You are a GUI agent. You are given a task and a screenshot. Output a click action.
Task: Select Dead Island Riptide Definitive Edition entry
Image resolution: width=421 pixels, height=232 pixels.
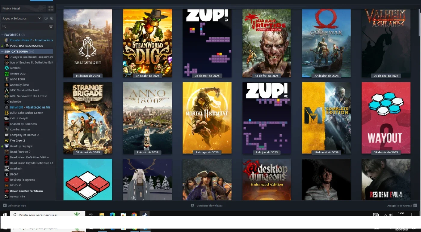(x=32, y=163)
